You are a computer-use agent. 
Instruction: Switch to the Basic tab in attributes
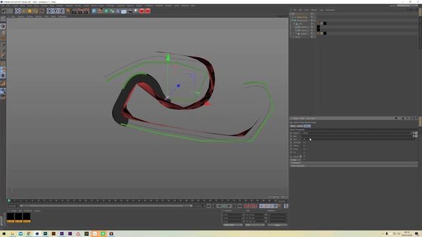tap(293, 126)
